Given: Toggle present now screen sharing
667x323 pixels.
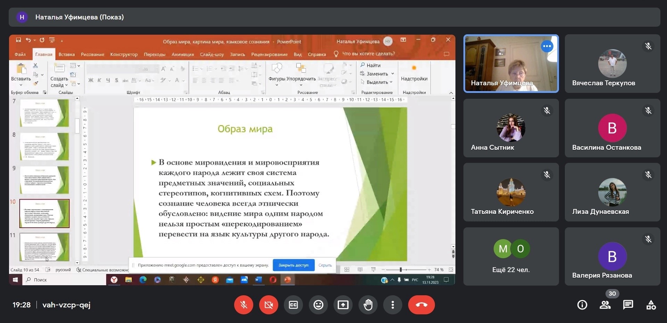Looking at the screenshot, I should pyautogui.click(x=343, y=305).
